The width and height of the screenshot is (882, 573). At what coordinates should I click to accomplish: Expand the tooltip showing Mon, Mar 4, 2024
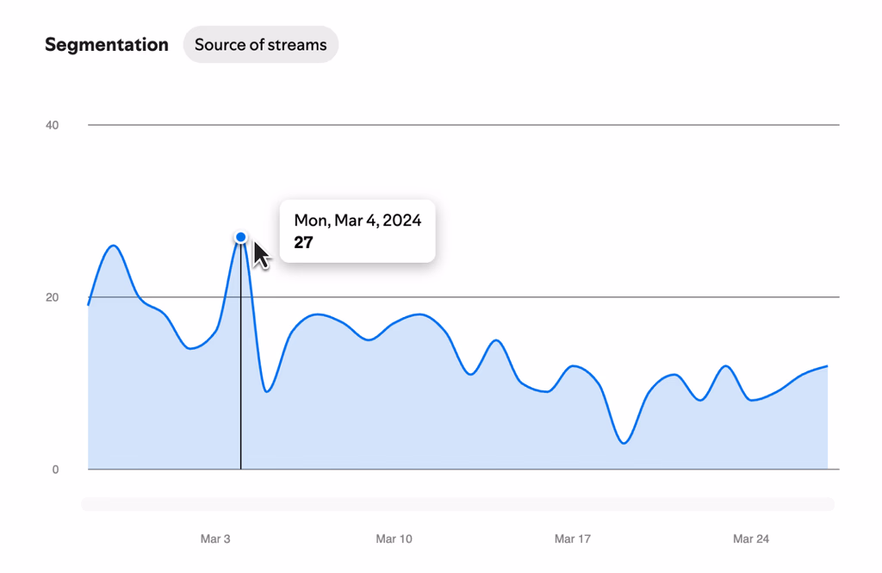point(357,230)
